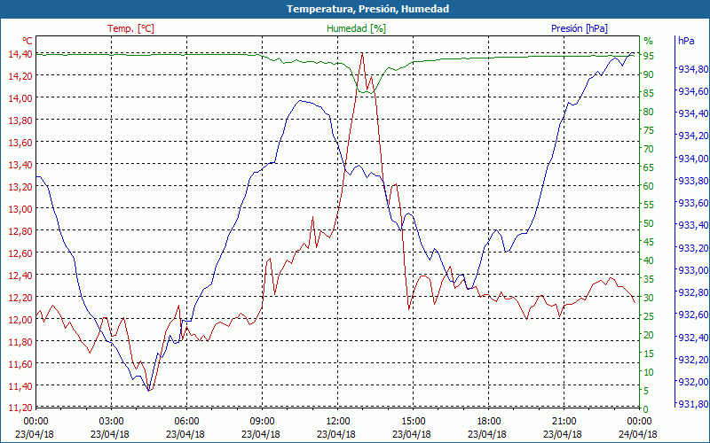Click the '14,00' temperature axis value
710x443 pixels.
[x=20, y=98]
